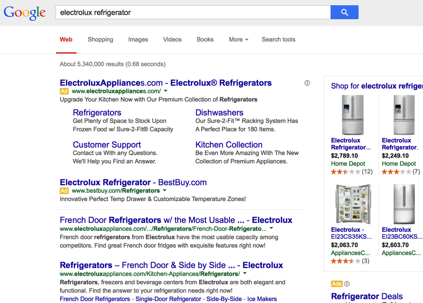
Task: Open Search tools
Action: tap(278, 39)
